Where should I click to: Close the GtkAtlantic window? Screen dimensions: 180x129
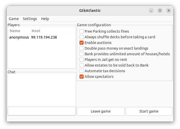tap(169, 11)
